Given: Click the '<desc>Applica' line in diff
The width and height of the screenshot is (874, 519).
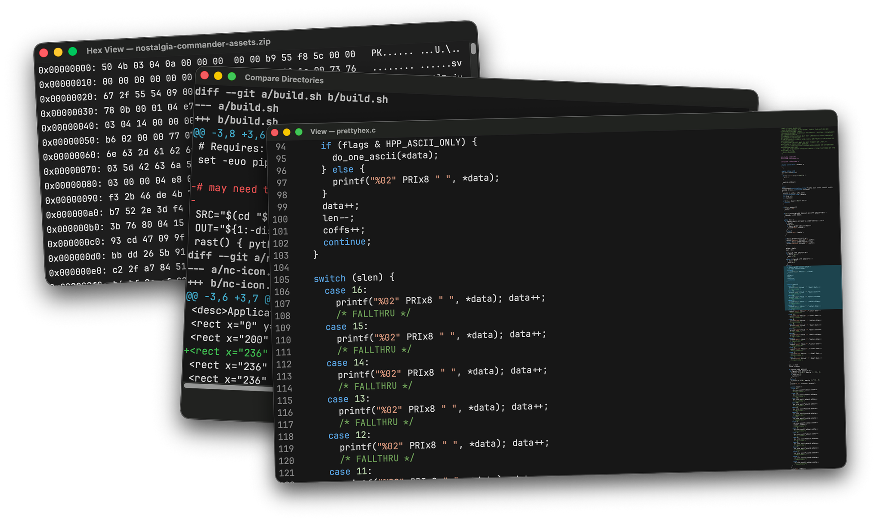Looking at the screenshot, I should coord(230,311).
